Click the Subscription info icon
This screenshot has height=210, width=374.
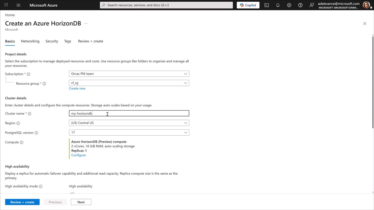pyautogui.click(x=28, y=74)
